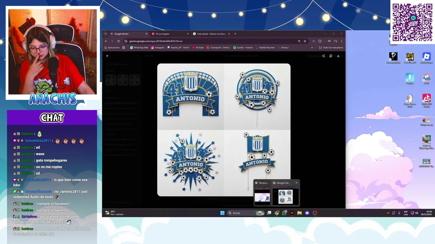
Task: Open the ESP LAA language switcher
Action: [406, 213]
